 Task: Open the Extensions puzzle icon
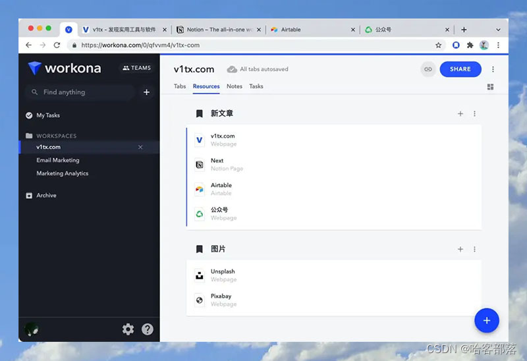tap(470, 45)
